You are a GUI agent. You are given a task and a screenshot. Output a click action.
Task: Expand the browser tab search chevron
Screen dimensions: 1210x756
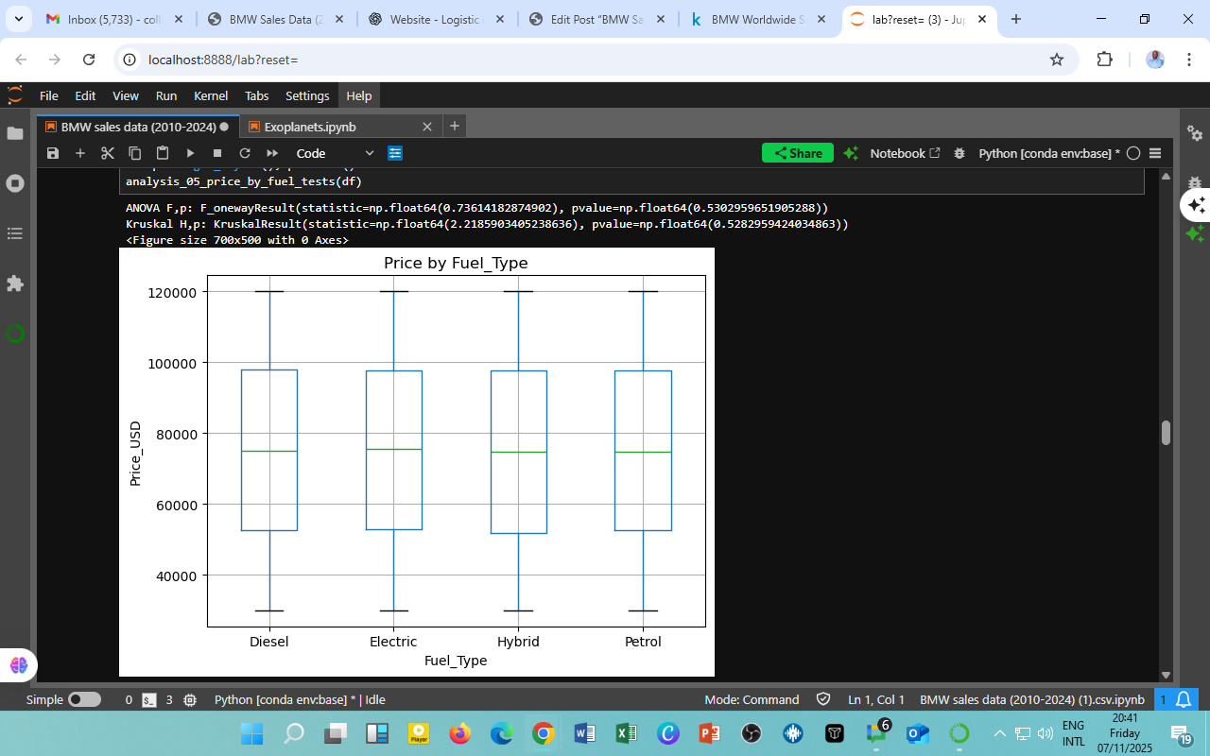coord(19,19)
